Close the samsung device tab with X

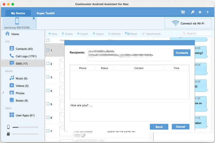34,18
